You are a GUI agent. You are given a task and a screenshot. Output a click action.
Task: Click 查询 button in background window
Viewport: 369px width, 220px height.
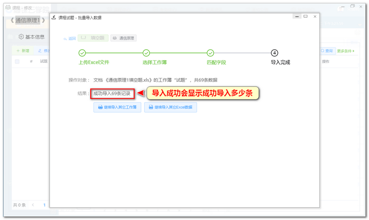pos(327,51)
